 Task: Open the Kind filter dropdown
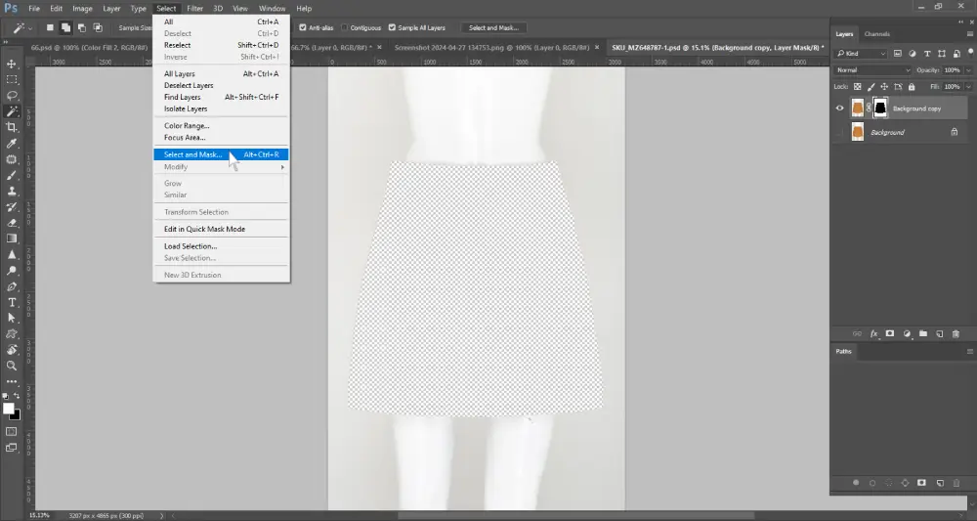click(x=861, y=54)
